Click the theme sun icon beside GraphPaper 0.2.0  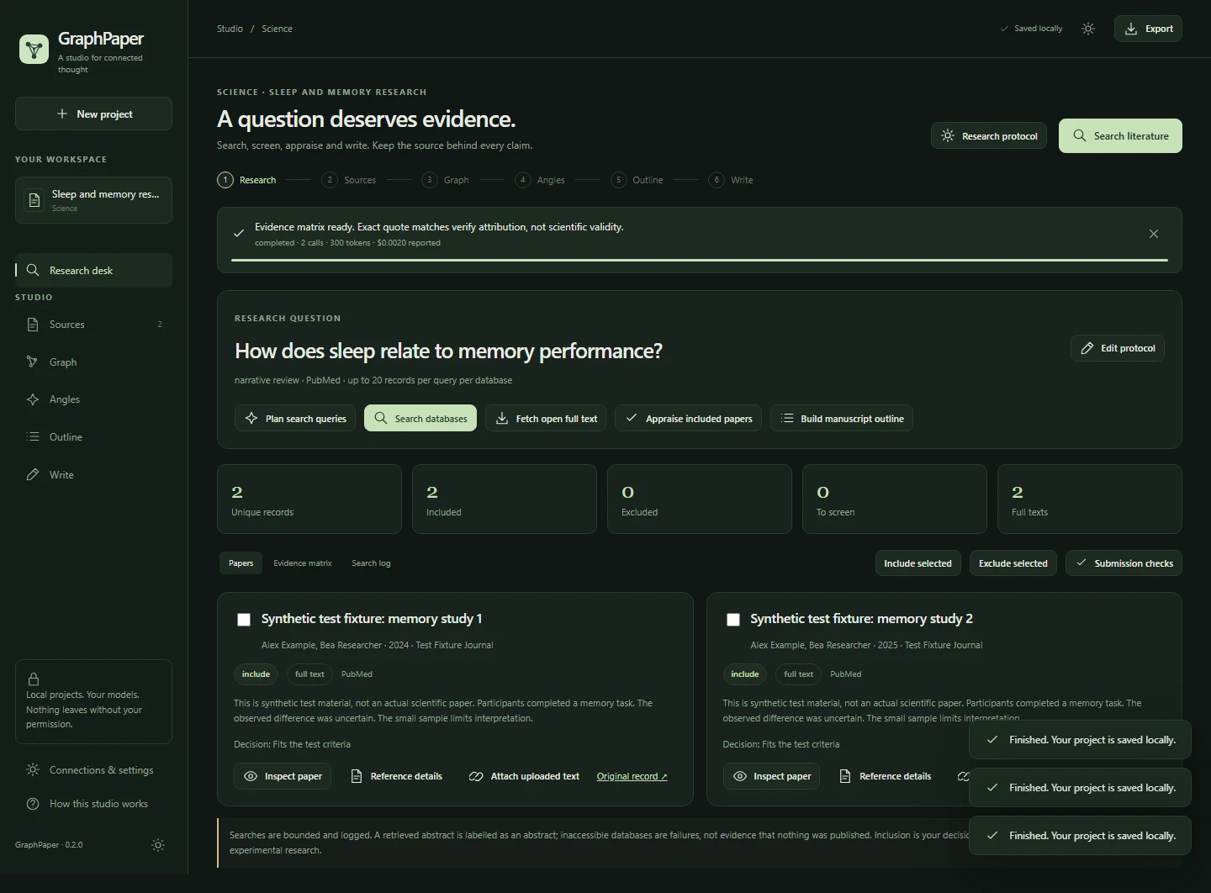[x=158, y=845]
